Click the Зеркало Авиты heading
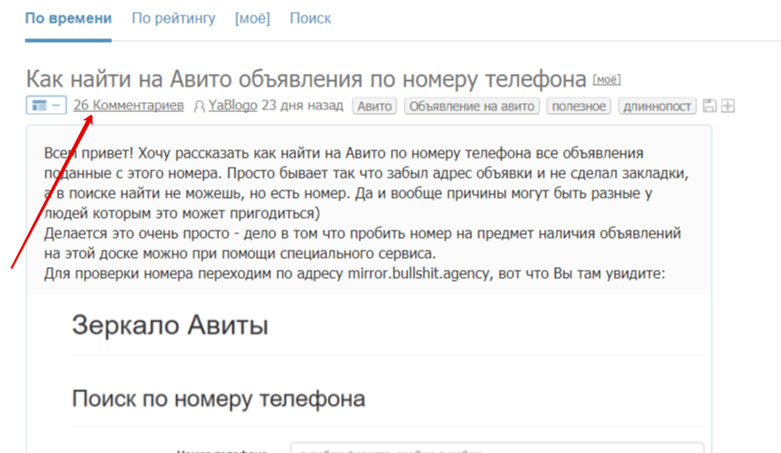 pyautogui.click(x=170, y=324)
